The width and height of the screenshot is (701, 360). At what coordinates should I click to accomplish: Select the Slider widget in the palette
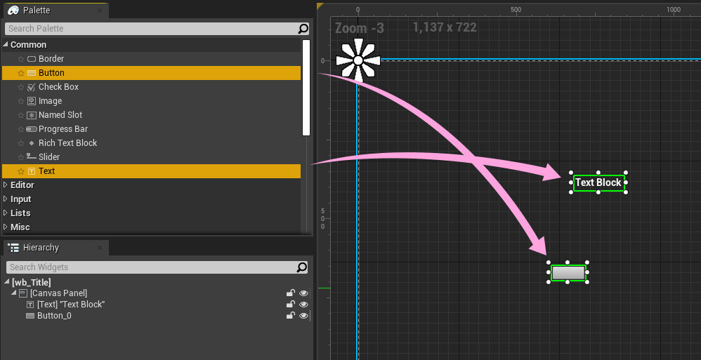click(151, 157)
